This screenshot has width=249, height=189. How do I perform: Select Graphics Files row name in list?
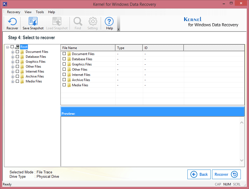[82, 64]
